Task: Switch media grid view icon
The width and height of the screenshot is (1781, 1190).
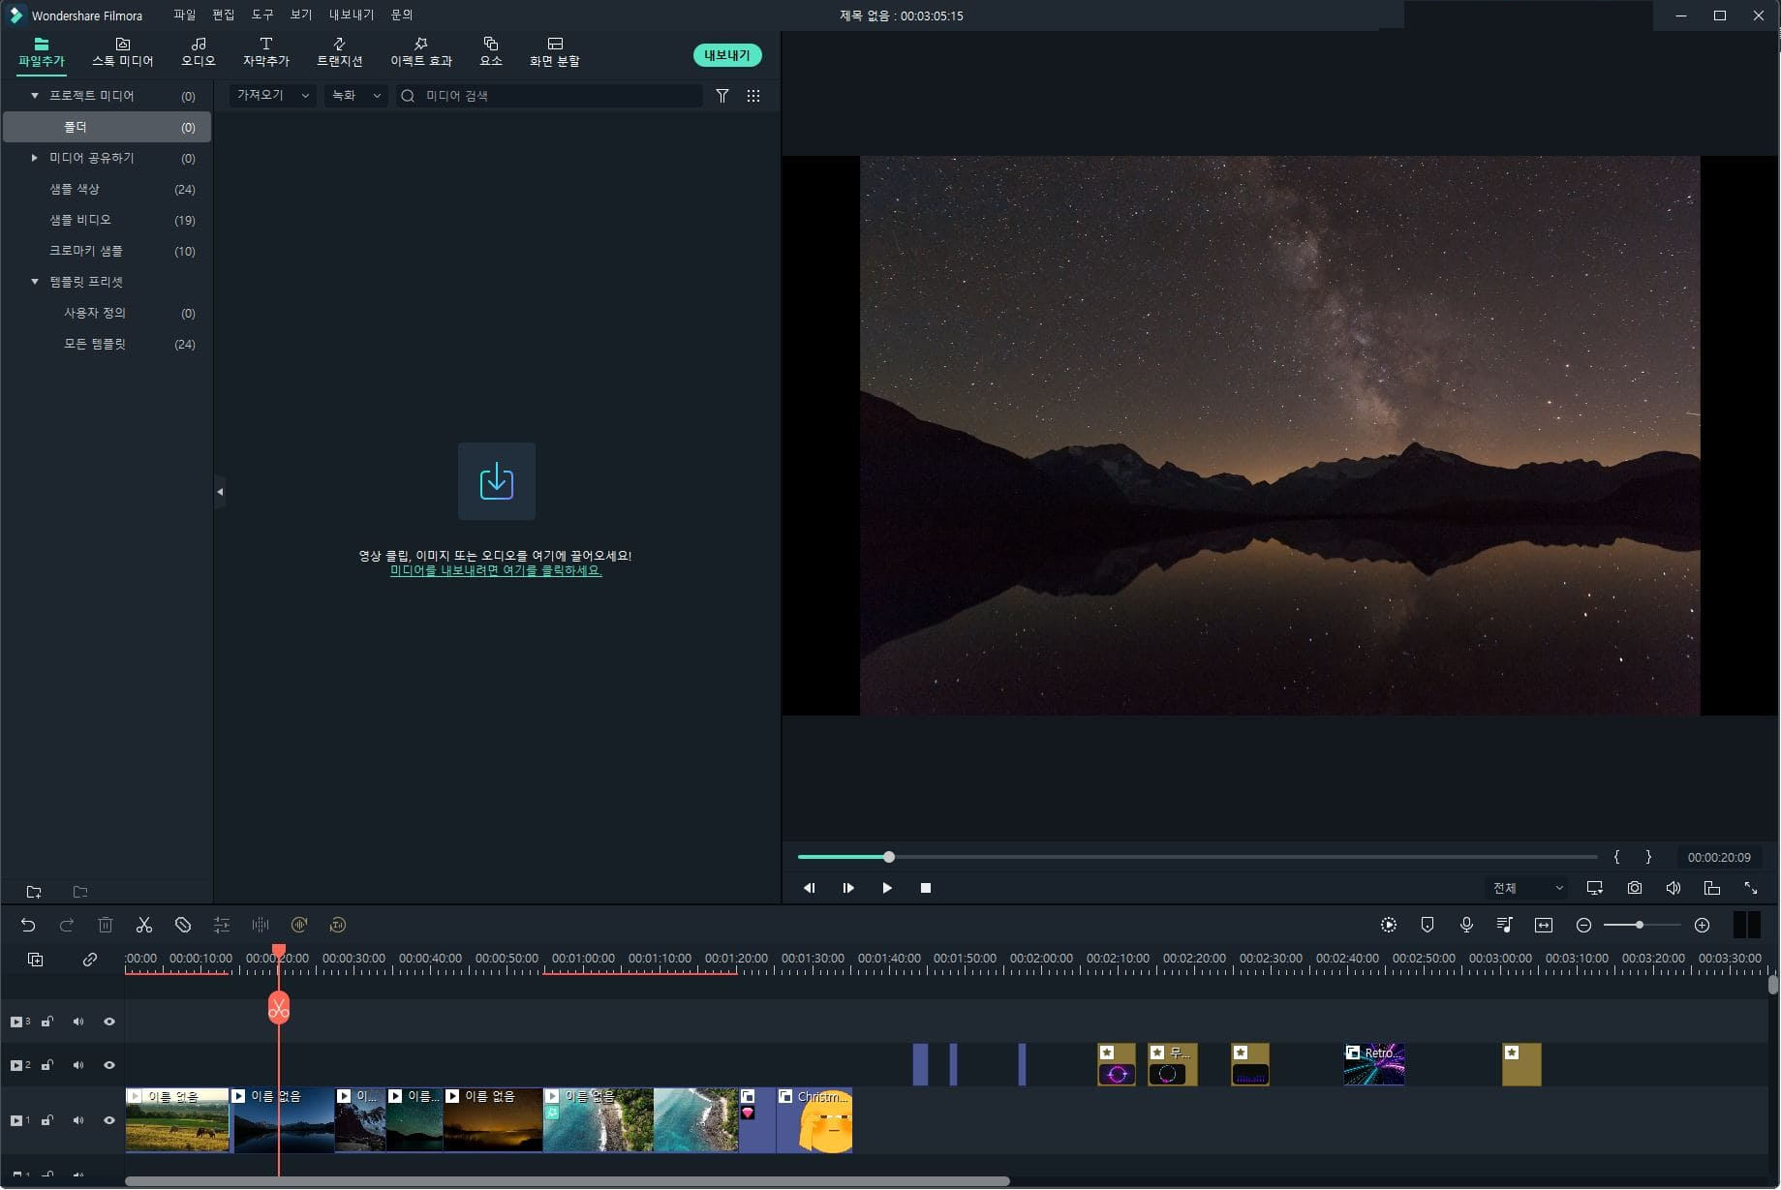Action: pyautogui.click(x=753, y=96)
